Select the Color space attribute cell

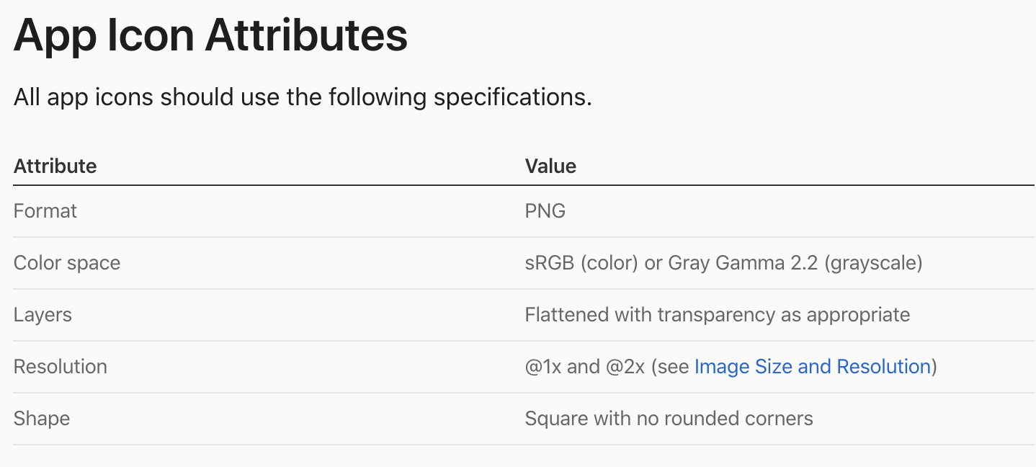click(67, 263)
